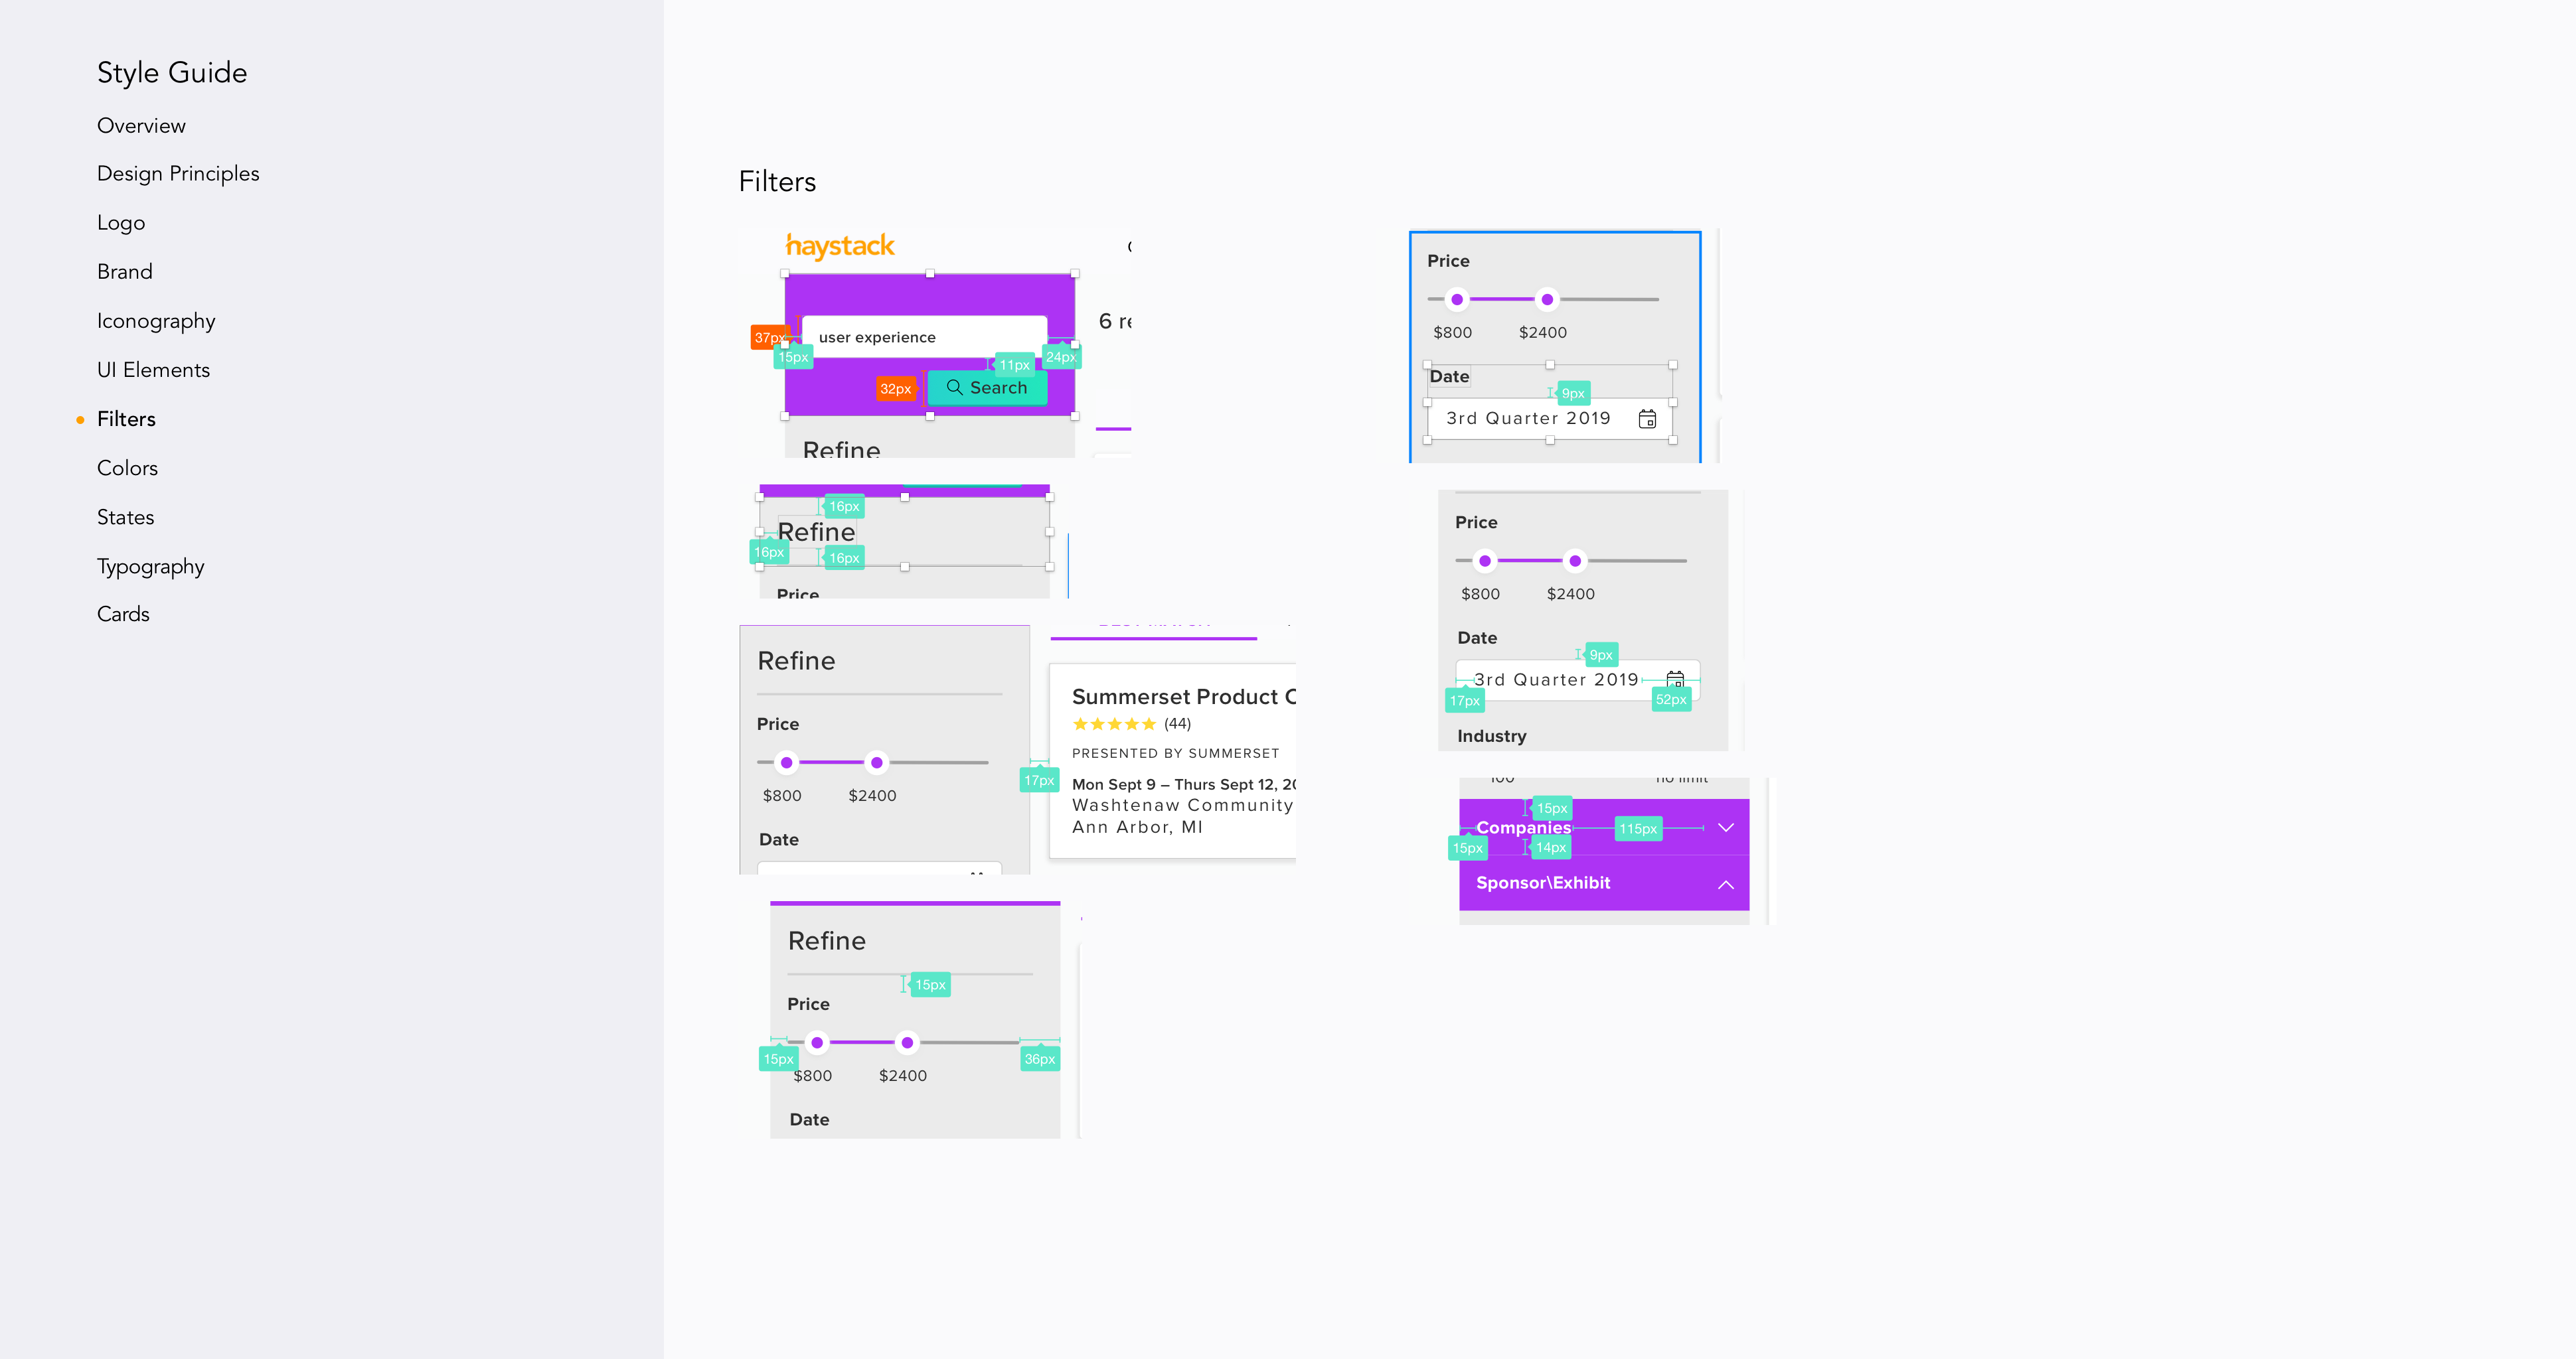Click the Haystack logo at top left
Screen dimensions: 2576x1359
pos(839,247)
